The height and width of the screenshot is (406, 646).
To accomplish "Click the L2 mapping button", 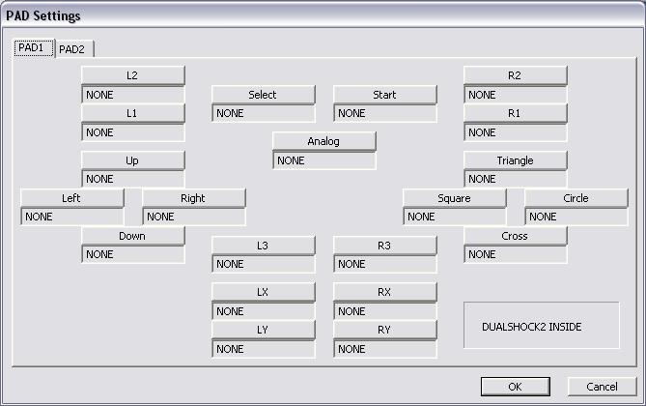I will coord(132,75).
